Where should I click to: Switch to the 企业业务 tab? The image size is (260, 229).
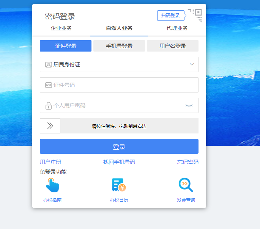pos(61,28)
